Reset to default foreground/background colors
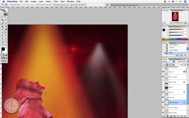 click(2, 52)
